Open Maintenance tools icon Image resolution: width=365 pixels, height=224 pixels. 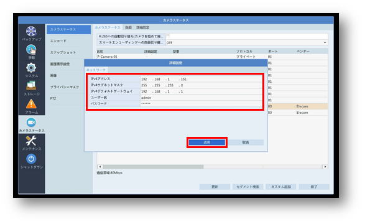[x=31, y=141]
